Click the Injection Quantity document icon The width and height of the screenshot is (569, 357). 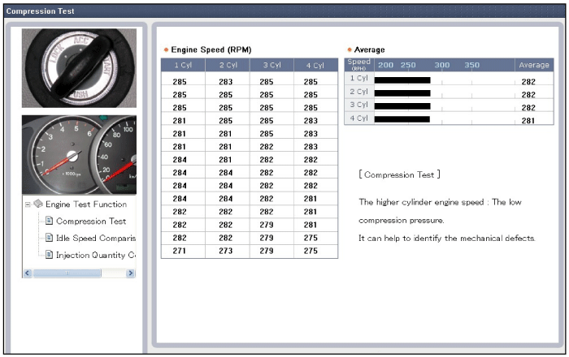tap(49, 255)
